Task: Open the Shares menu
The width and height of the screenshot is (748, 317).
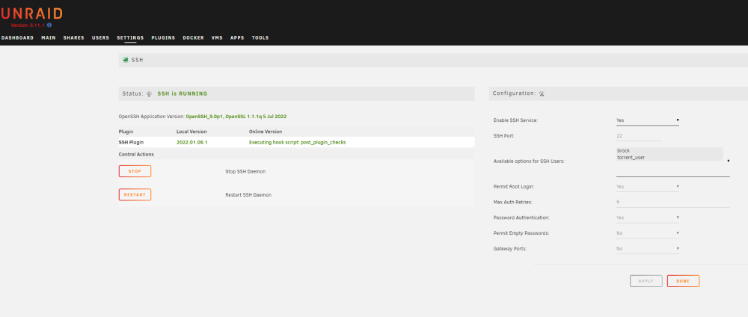Action: (x=73, y=37)
